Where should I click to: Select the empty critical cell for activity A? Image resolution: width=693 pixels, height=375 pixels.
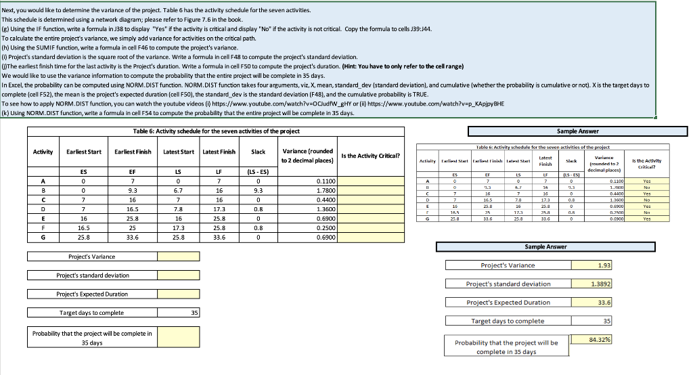(371, 181)
